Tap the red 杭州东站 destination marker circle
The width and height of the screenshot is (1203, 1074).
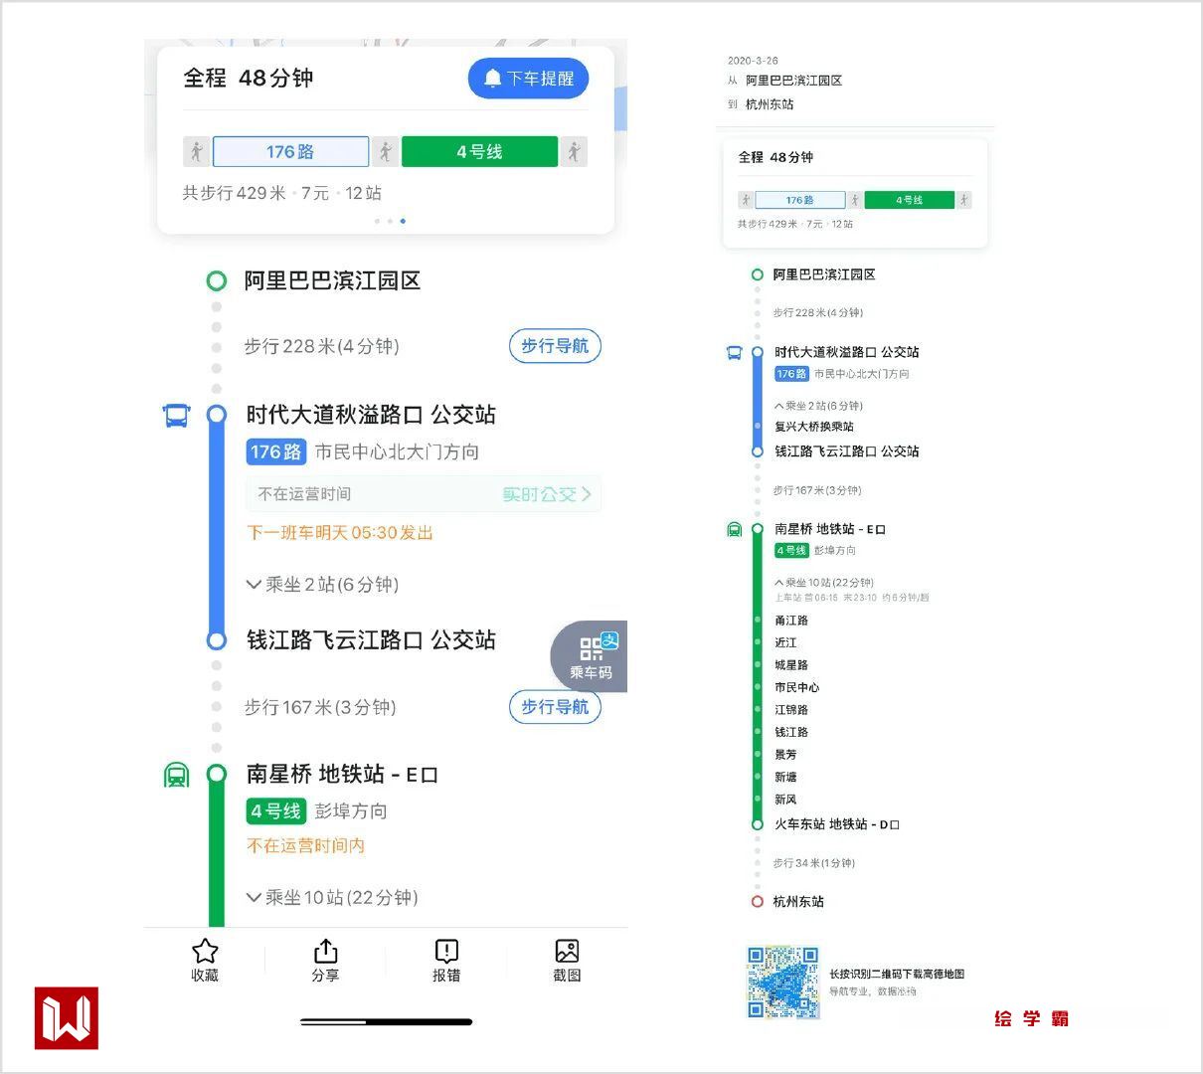click(x=758, y=902)
